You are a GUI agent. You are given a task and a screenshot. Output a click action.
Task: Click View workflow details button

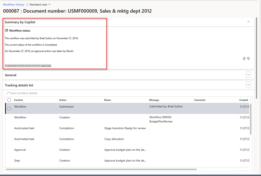[22, 93]
